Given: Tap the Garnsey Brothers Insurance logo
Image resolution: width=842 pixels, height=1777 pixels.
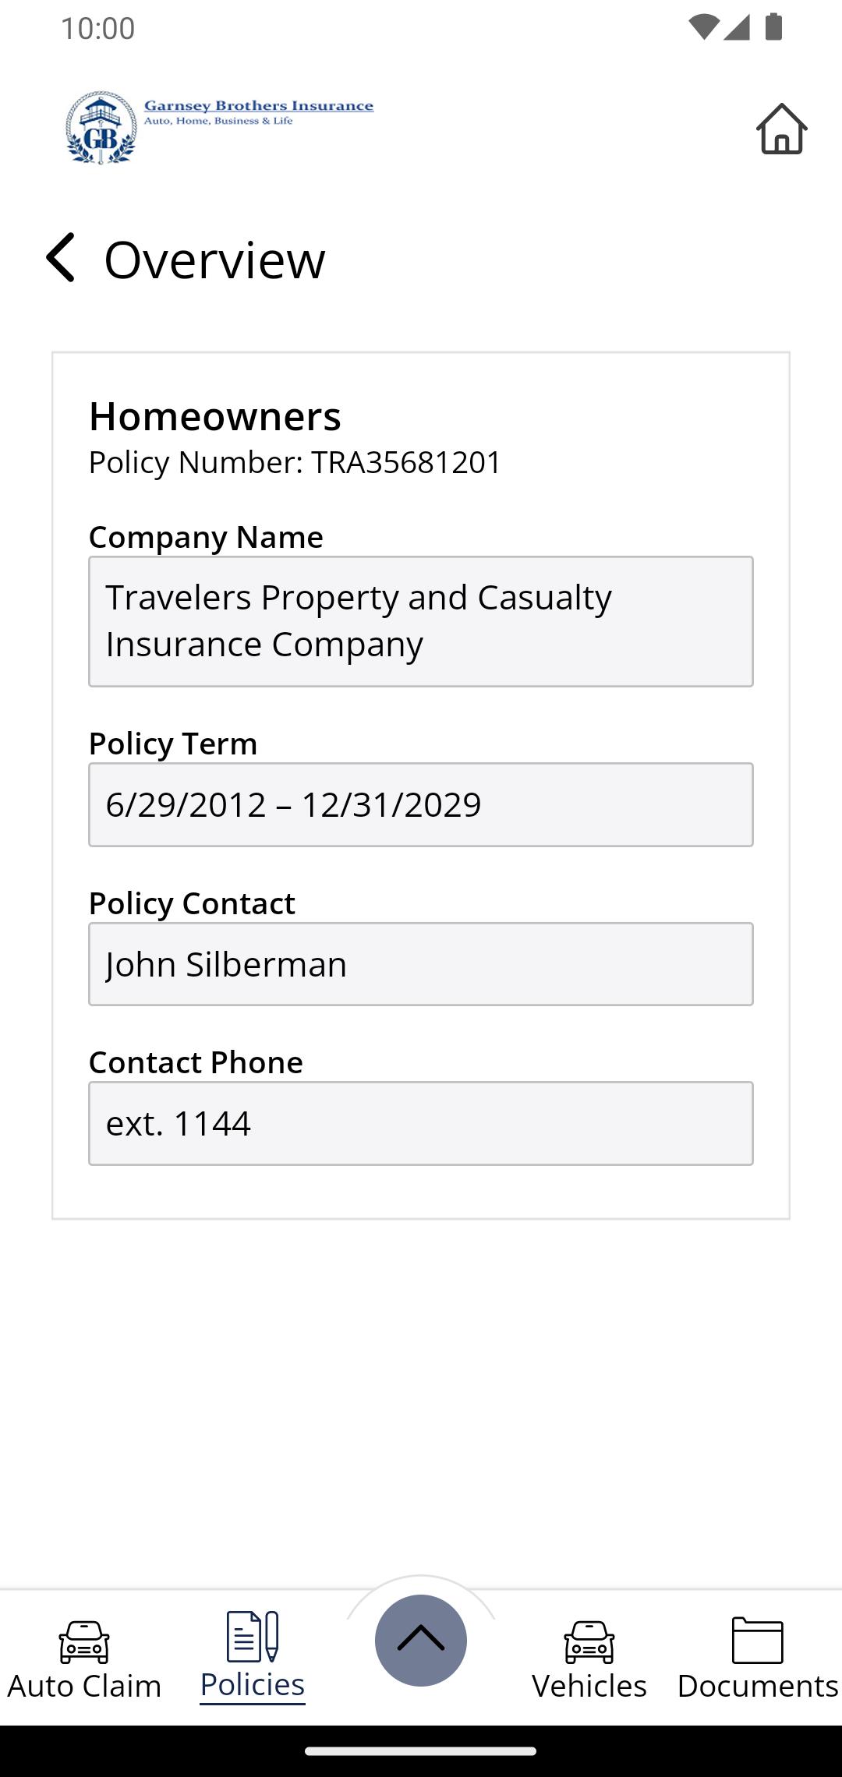Looking at the screenshot, I should pyautogui.click(x=101, y=127).
